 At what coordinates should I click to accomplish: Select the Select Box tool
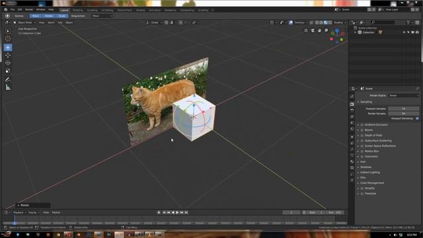coord(8,31)
